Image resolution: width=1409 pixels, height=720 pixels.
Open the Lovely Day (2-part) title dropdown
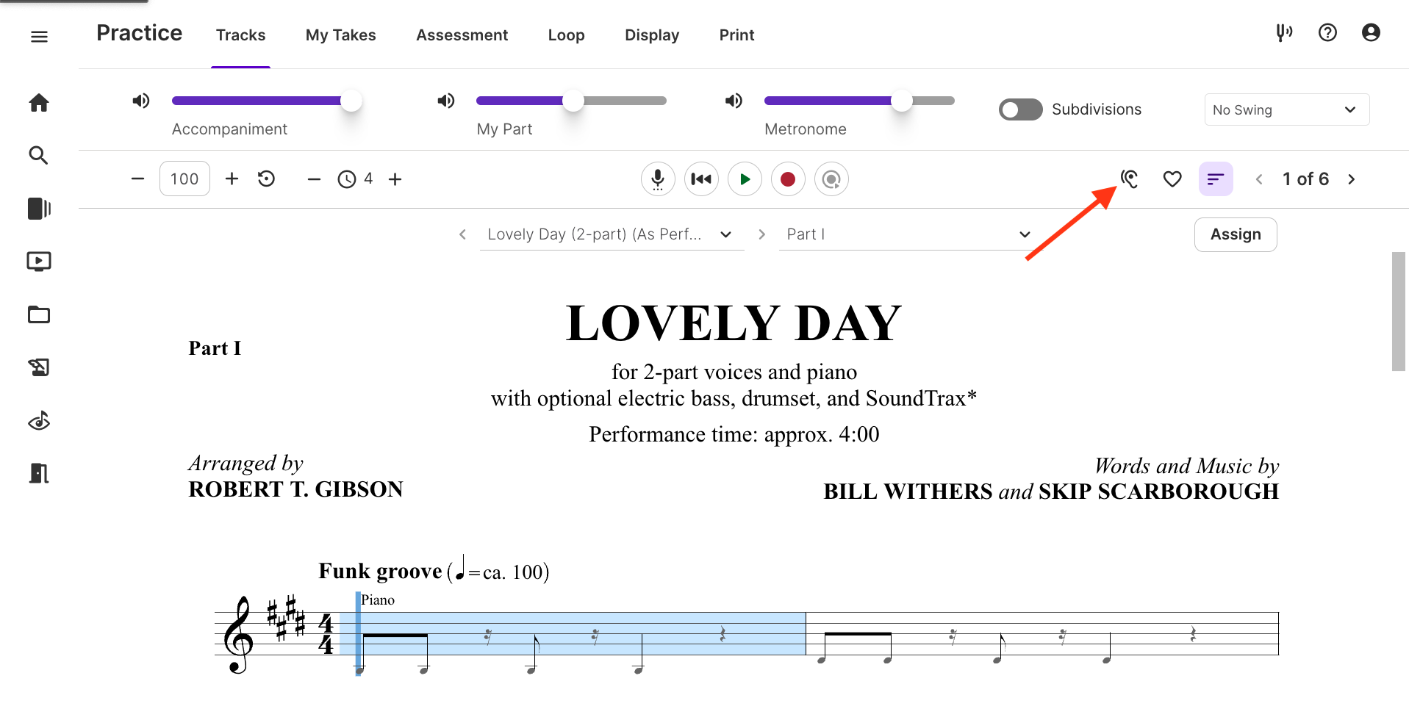[x=612, y=234]
